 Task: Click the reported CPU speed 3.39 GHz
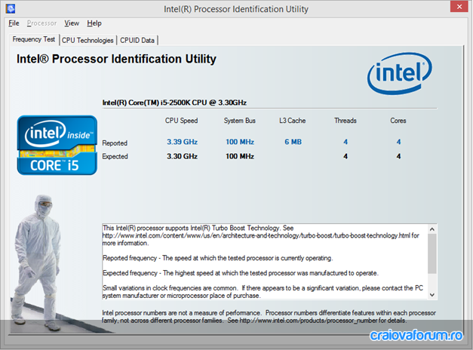[x=183, y=142]
